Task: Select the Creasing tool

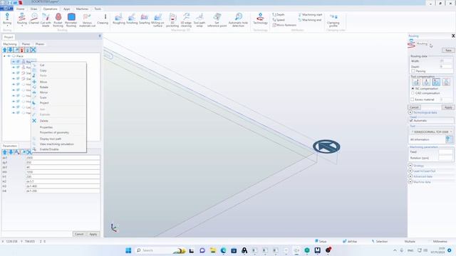Action: [x=103, y=18]
